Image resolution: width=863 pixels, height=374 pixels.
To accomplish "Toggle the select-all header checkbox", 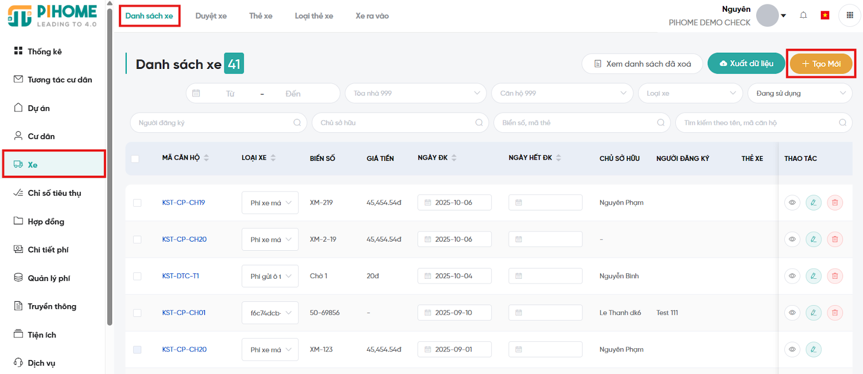I will click(135, 159).
